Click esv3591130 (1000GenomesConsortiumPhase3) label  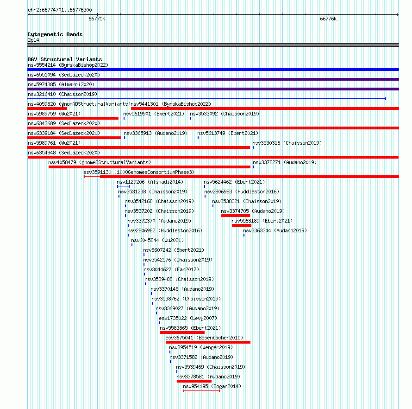point(139,172)
